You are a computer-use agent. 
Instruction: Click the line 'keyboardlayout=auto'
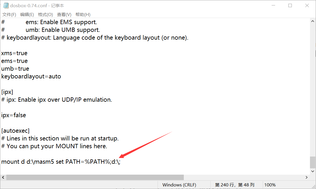(31, 76)
